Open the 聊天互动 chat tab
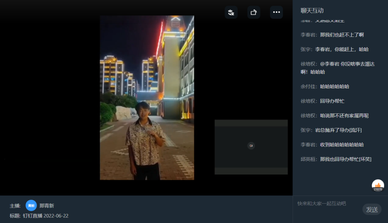This screenshot has width=388, height=223. tap(312, 10)
